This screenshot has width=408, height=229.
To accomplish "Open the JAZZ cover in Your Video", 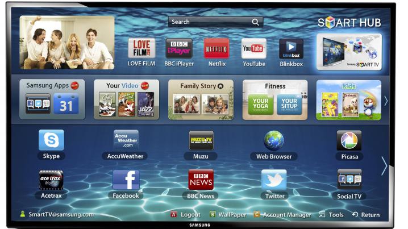I will pos(145,105).
